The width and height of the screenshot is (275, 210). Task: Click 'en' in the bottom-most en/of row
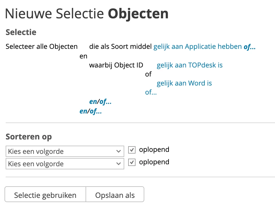pos(83,111)
